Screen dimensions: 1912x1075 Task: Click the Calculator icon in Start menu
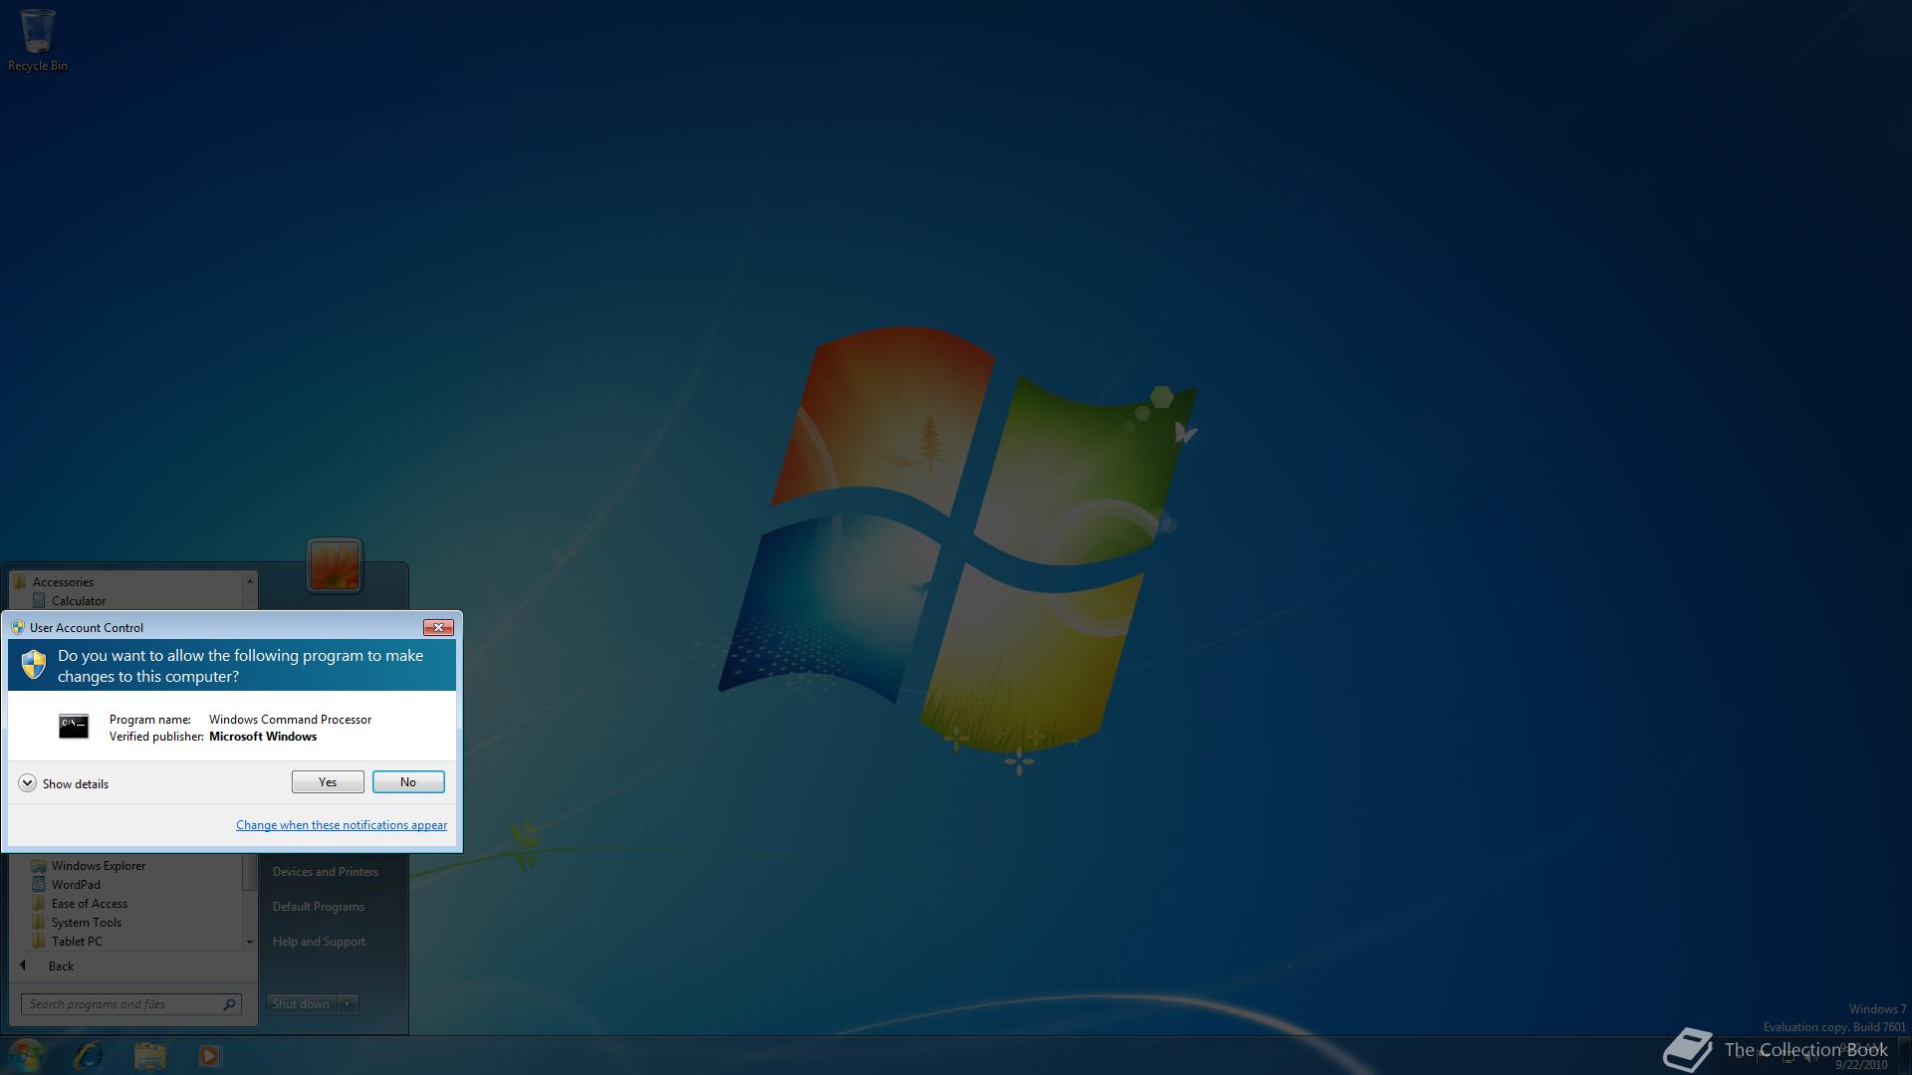39,601
